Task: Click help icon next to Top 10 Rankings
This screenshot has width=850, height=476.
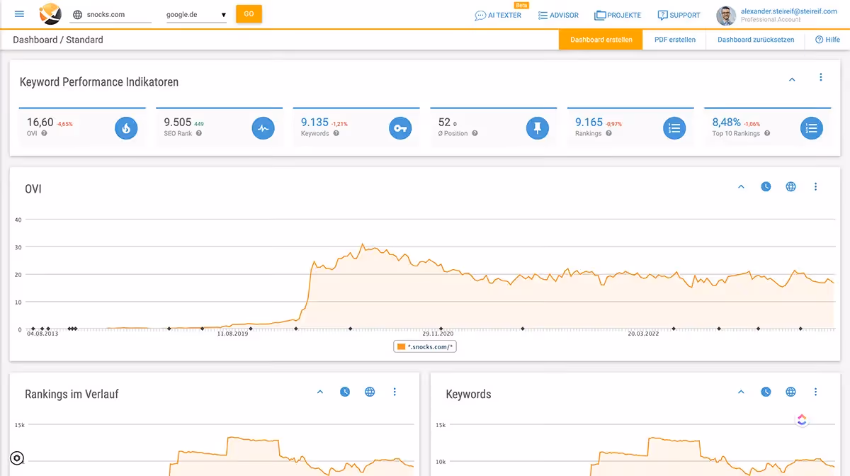Action: (767, 133)
